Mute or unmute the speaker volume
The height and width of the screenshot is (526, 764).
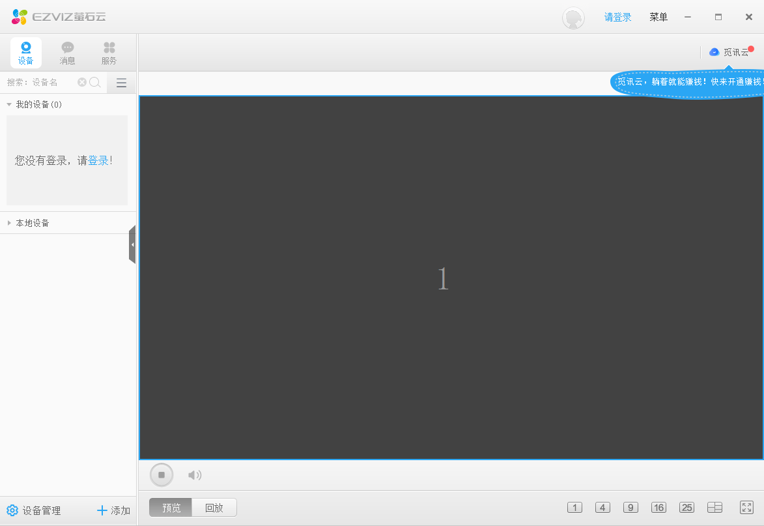tap(195, 475)
